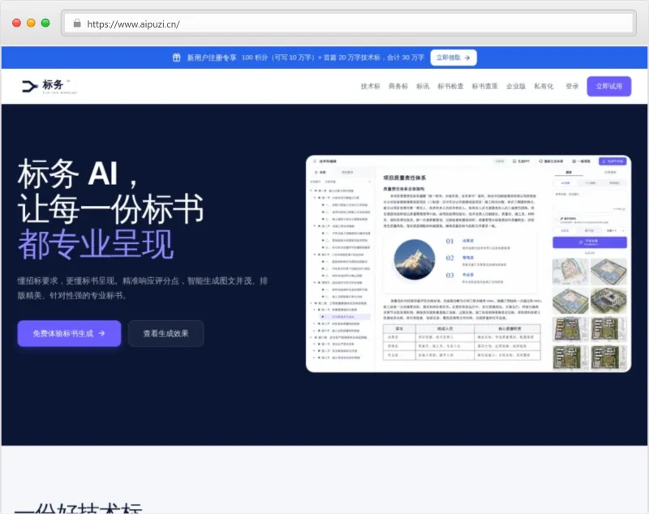Click the 让每一份标书 headline line
This screenshot has height=514, width=649.
point(110,209)
